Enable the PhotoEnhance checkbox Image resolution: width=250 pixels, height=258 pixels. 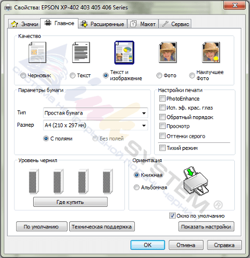pyautogui.click(x=162, y=98)
